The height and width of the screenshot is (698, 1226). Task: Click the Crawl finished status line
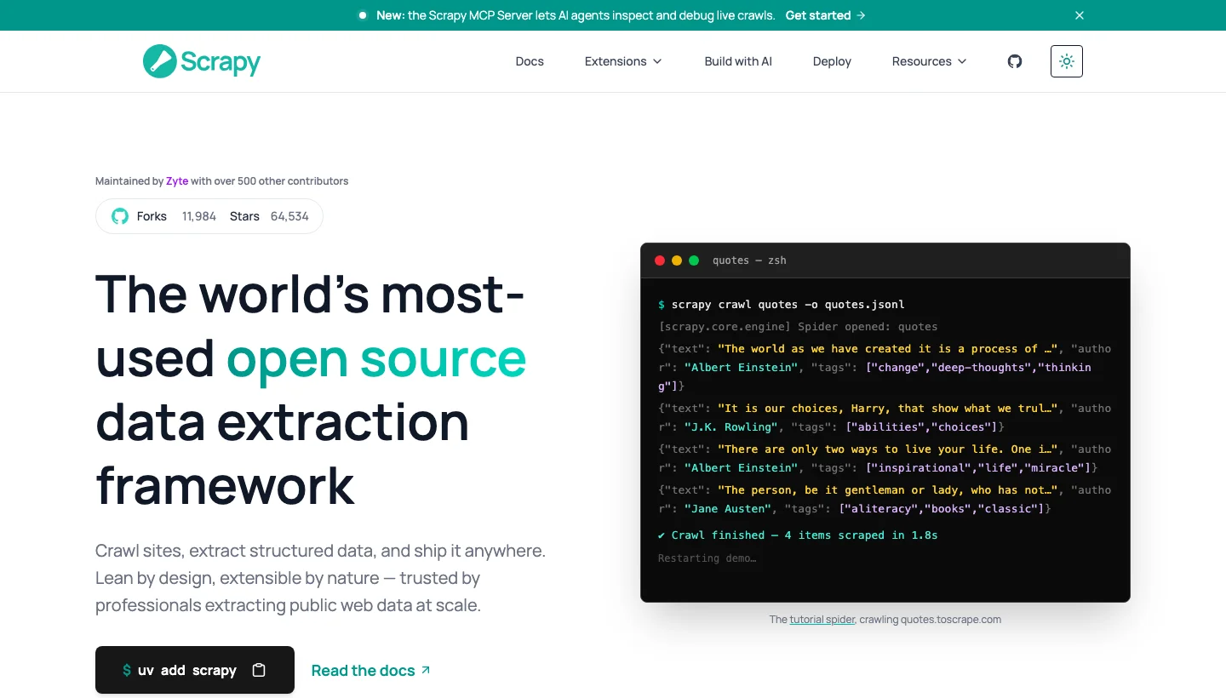point(798,535)
